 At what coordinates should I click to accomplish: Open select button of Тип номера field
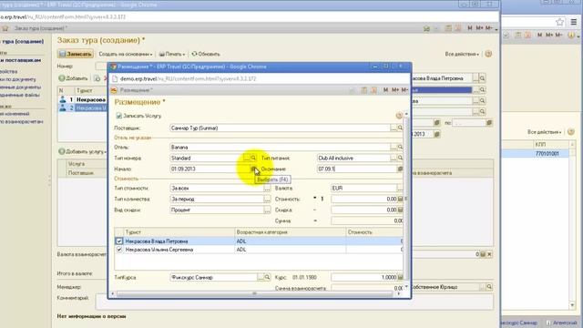pyautogui.click(x=247, y=158)
